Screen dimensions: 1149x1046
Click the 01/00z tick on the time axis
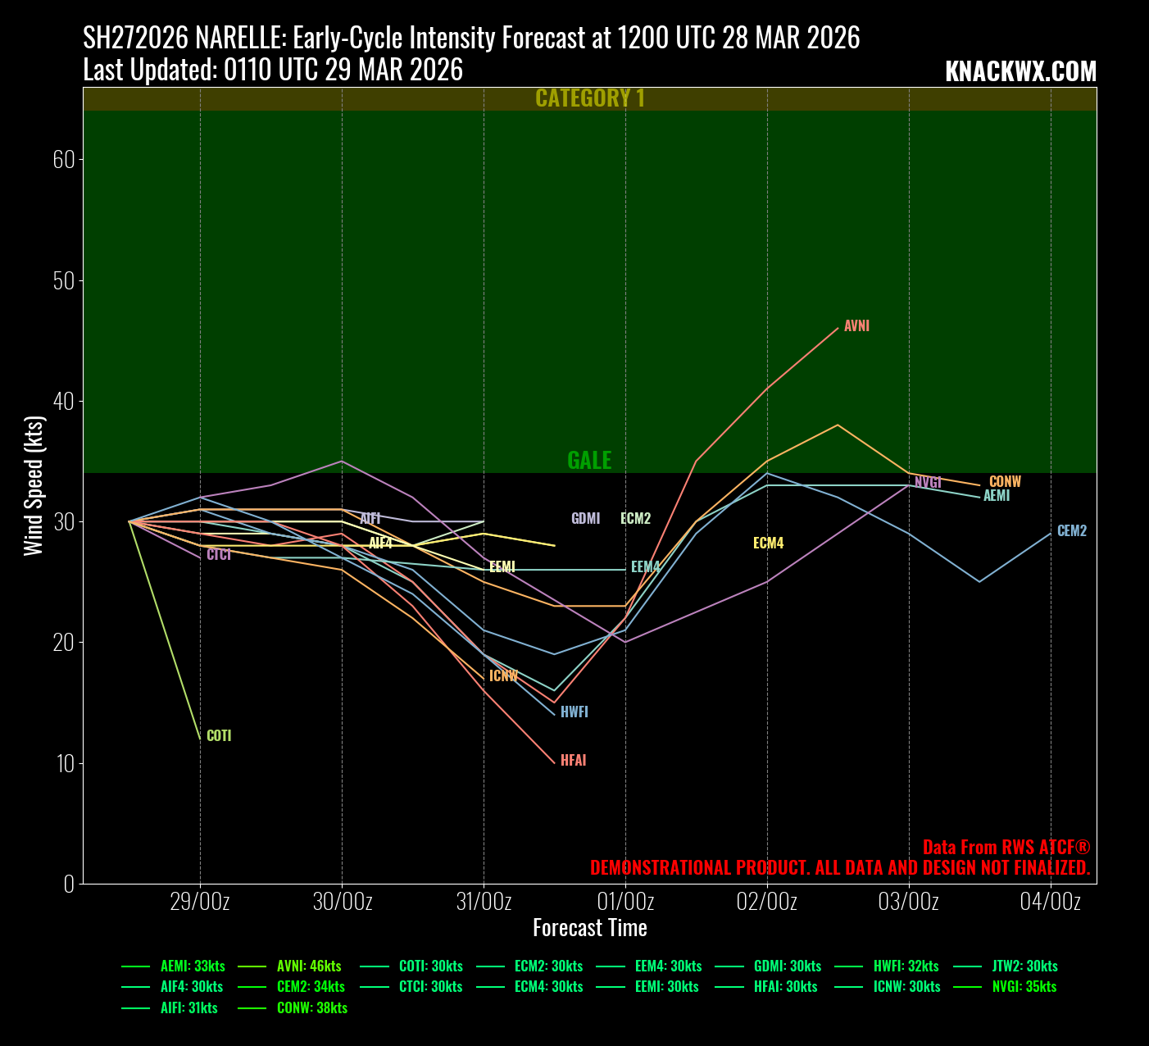click(625, 903)
